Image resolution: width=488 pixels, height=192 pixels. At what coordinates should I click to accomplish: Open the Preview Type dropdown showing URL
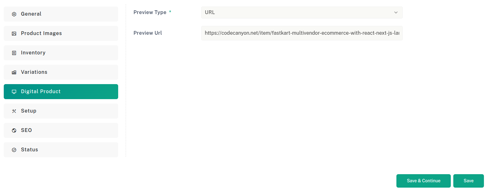(x=302, y=13)
